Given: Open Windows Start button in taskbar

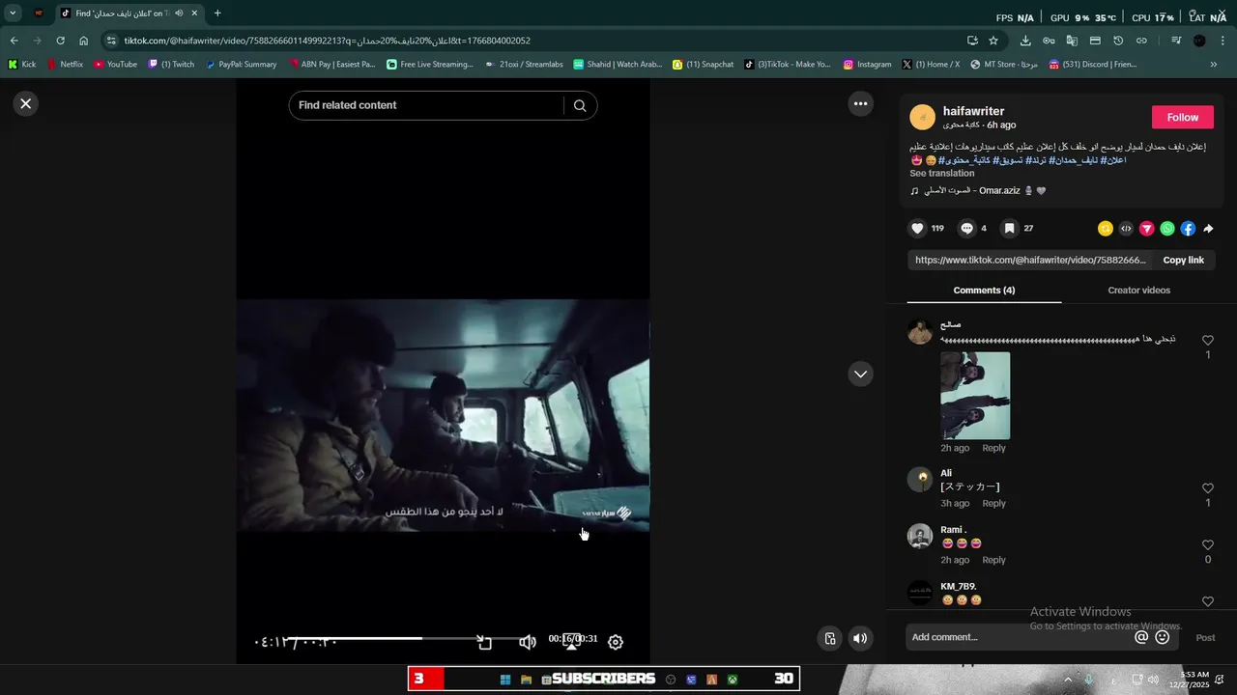Looking at the screenshot, I should (504, 680).
